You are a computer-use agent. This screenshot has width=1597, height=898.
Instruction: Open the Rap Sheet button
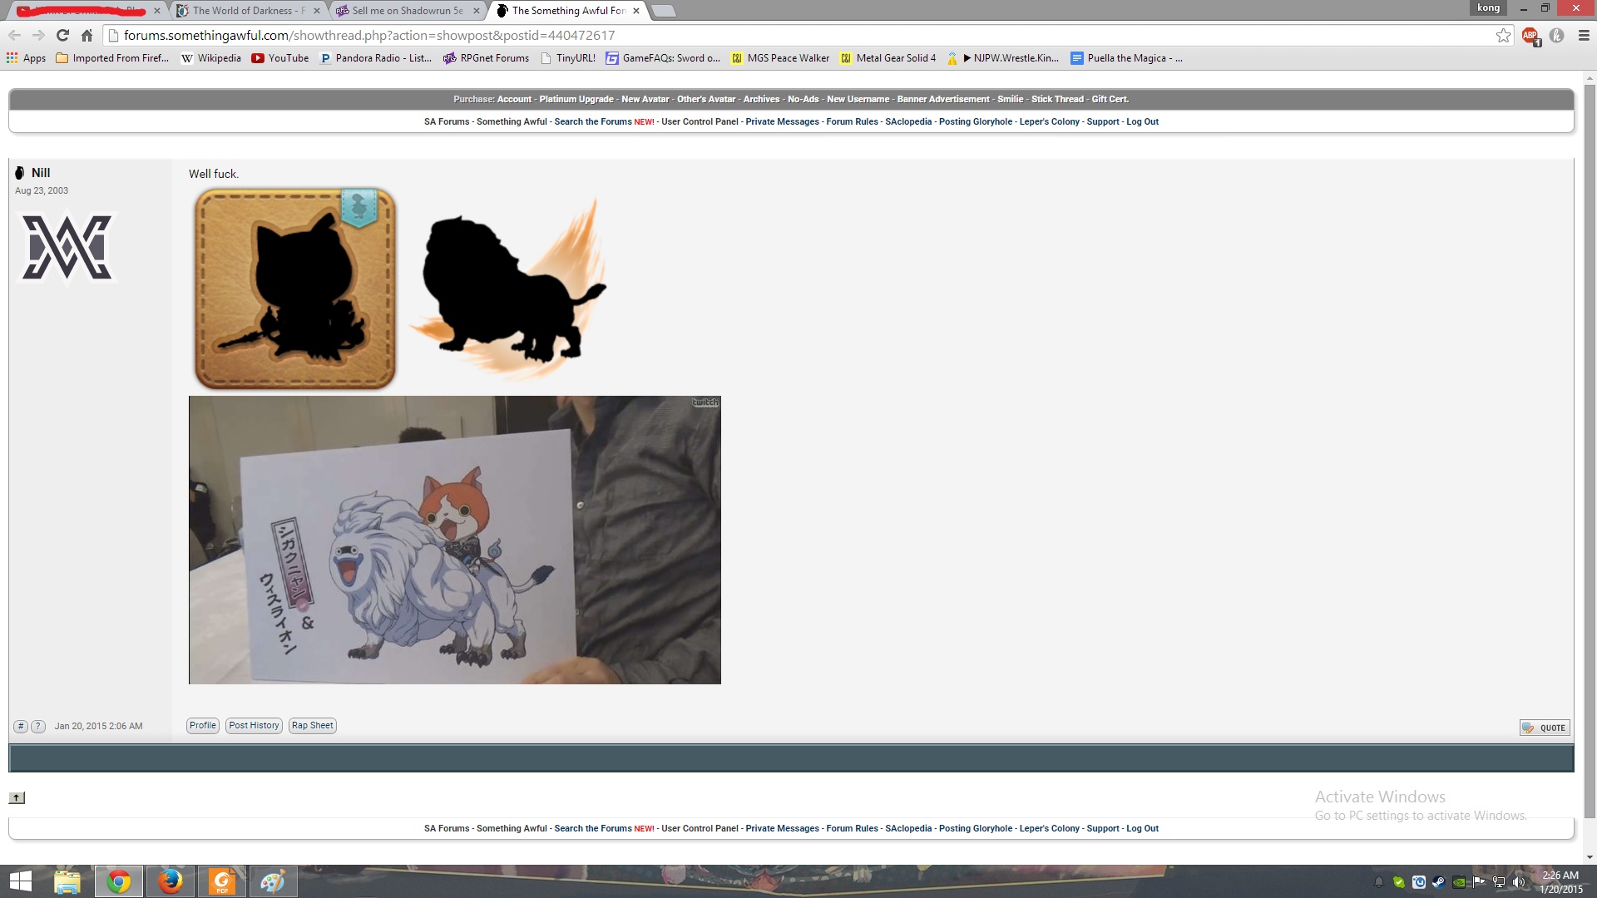pos(313,725)
